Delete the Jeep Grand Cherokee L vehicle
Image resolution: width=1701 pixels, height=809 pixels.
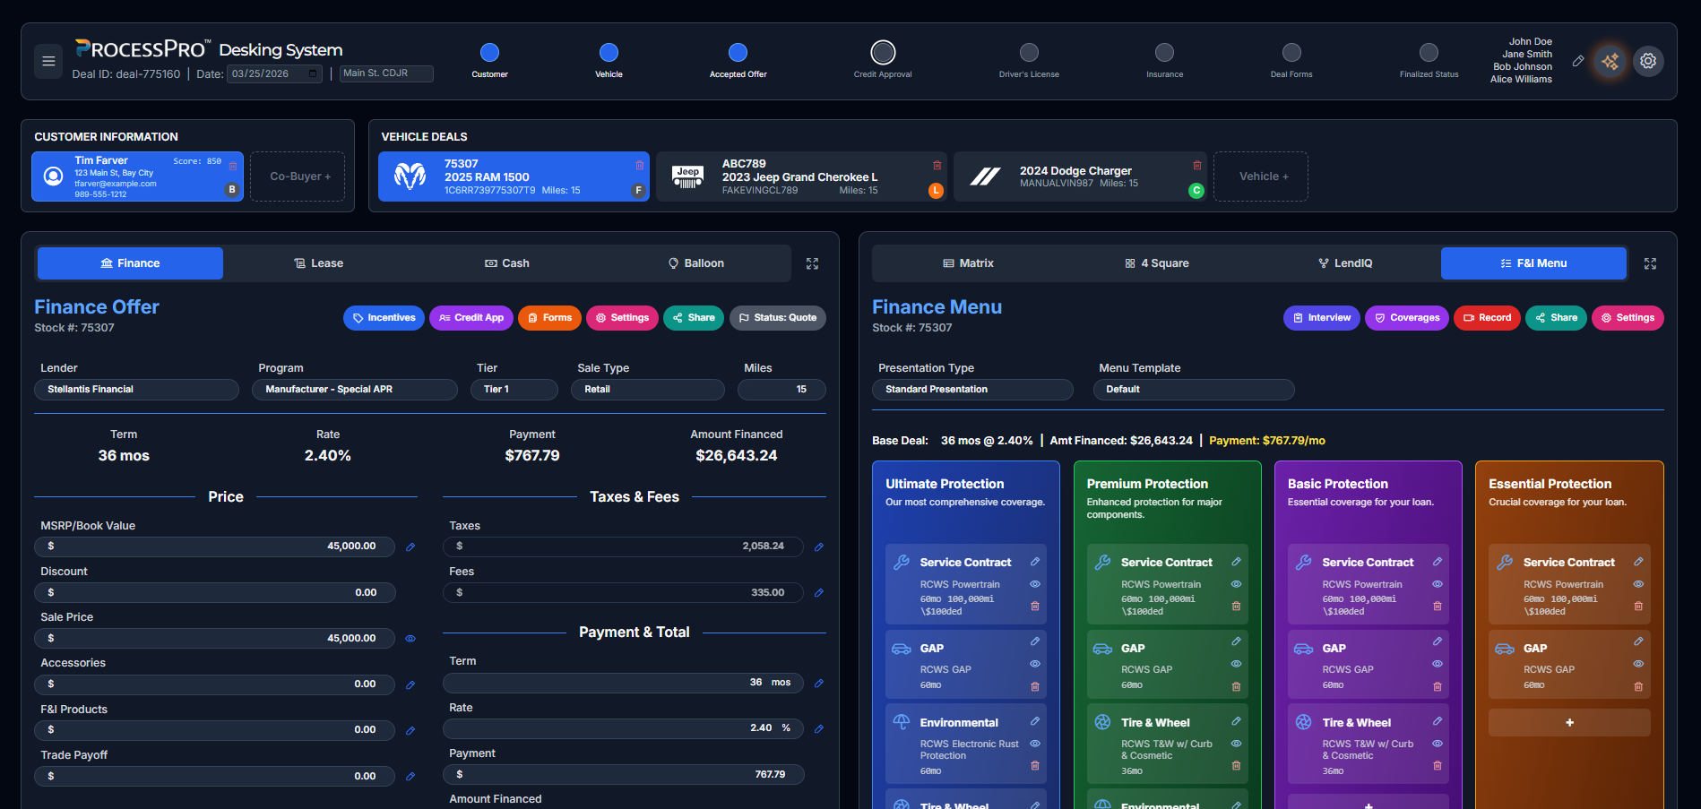937,166
